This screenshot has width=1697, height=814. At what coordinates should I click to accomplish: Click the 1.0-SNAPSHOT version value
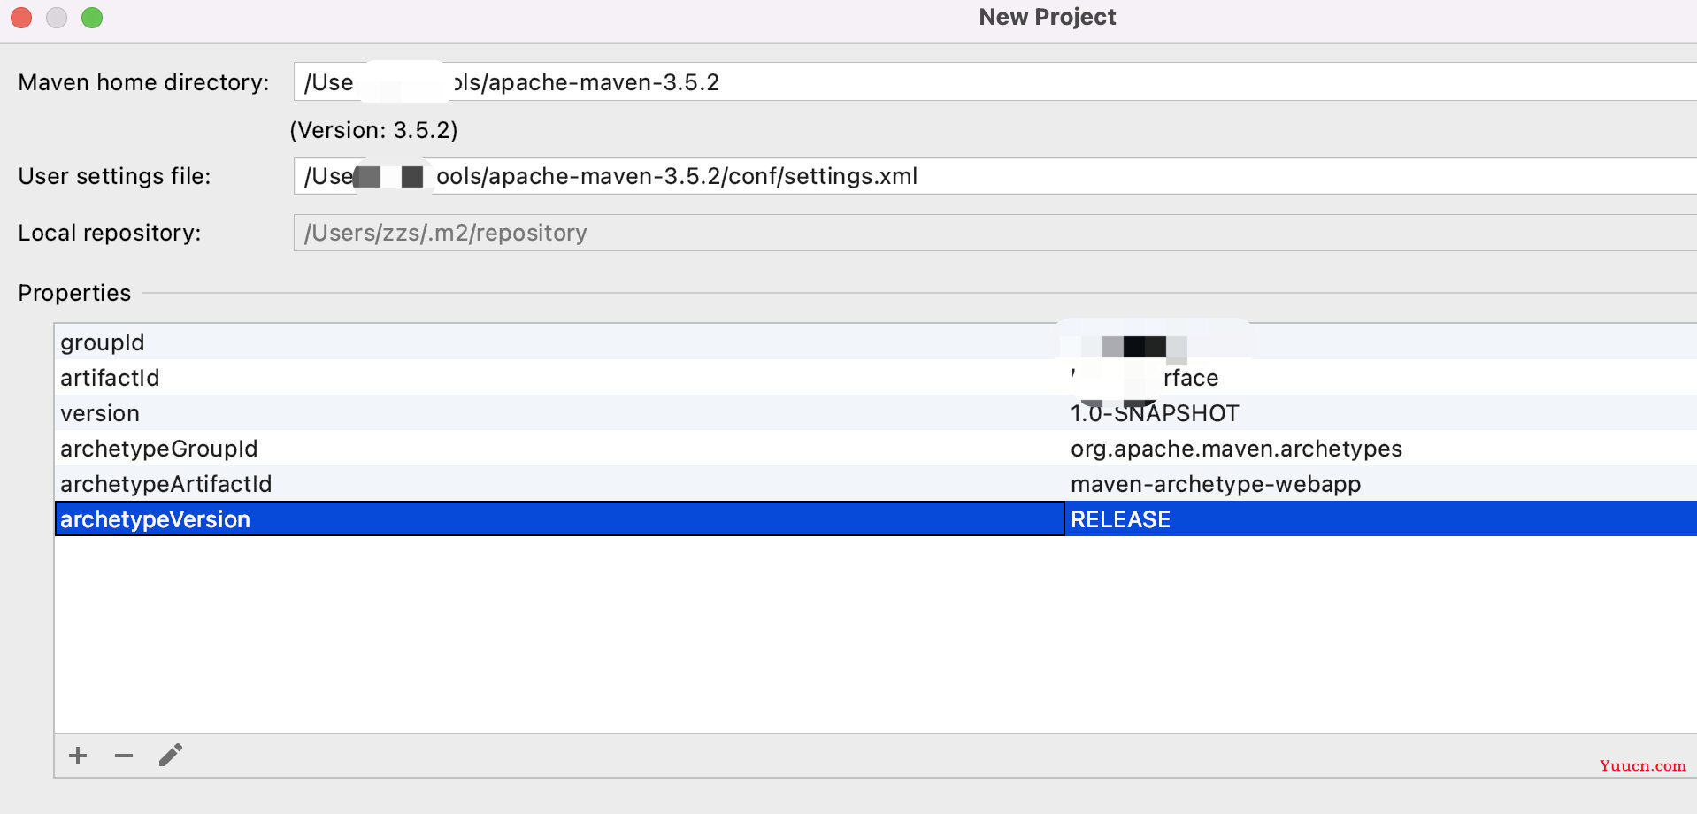[x=1155, y=413]
